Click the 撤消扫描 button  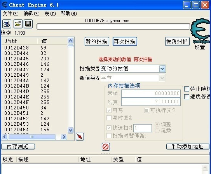[x=177, y=42]
